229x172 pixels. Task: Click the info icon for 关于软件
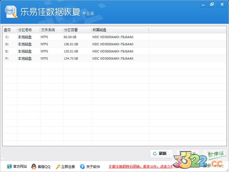click(82, 166)
